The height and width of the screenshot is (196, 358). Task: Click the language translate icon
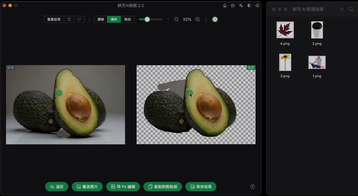coord(241,6)
